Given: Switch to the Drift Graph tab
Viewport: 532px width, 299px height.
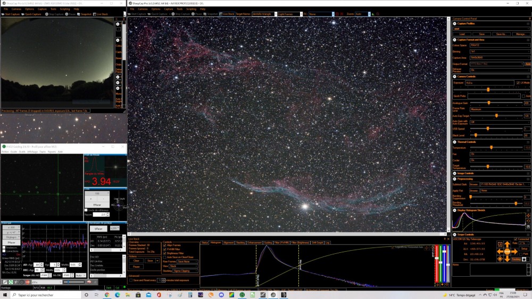Looking at the screenshot, I should click(317, 243).
